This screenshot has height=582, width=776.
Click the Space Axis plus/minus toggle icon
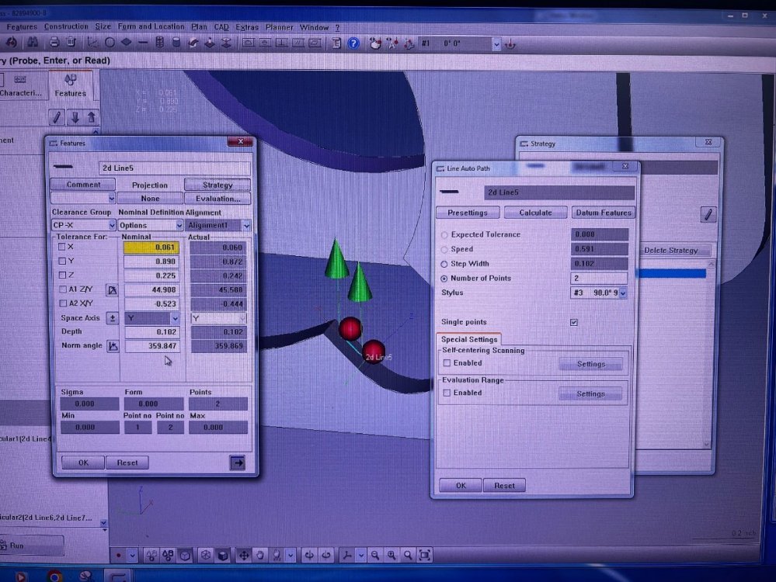pyautogui.click(x=112, y=318)
